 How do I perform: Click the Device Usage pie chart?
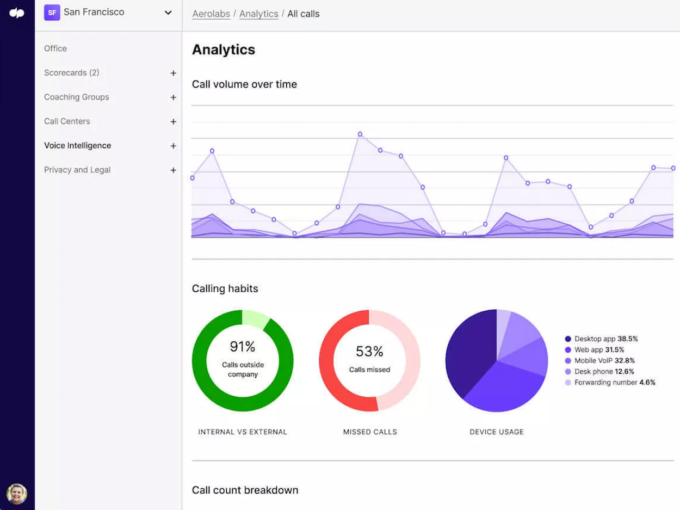point(496,360)
